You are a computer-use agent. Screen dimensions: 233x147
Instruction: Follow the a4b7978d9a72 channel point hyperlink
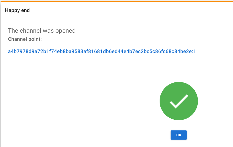(102, 51)
